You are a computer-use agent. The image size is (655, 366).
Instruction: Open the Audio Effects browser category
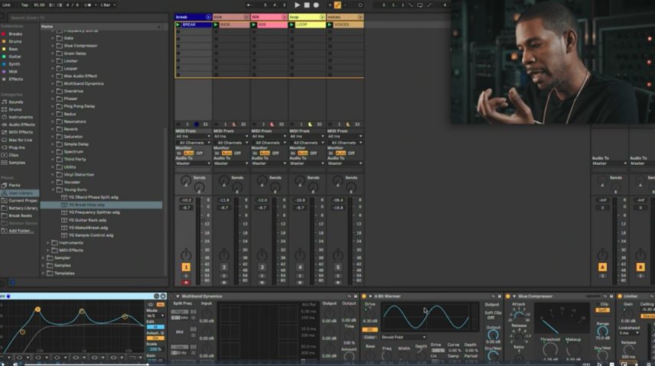click(x=21, y=124)
